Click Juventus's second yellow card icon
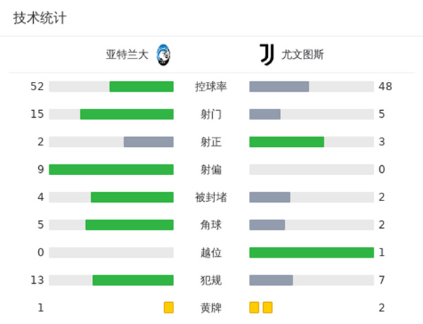This screenshot has height=324, width=423. (x=267, y=308)
